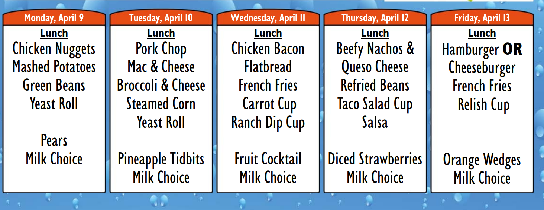
Task: Select the Tuesday, April 10 header tab
Action: pos(161,18)
